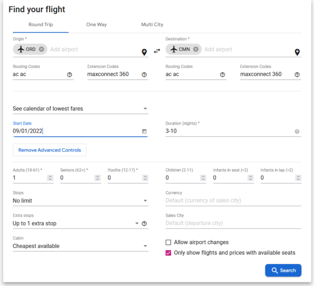This screenshot has width=314, height=286.
Task: Switch to the One Way tab
Action: (x=97, y=24)
